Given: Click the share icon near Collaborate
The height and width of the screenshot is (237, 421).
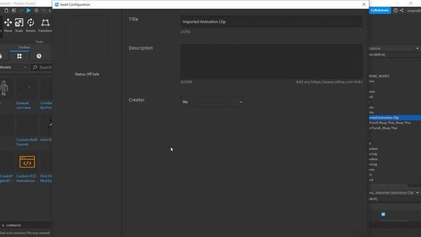Looking at the screenshot, I should pyautogui.click(x=402, y=11).
